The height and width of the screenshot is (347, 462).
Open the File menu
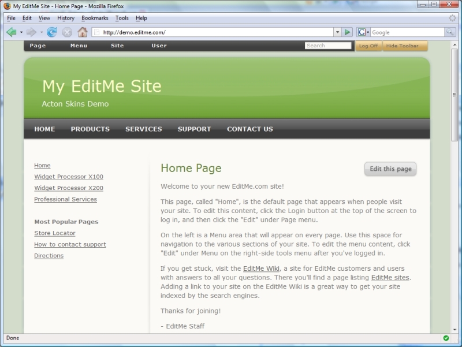(11, 18)
